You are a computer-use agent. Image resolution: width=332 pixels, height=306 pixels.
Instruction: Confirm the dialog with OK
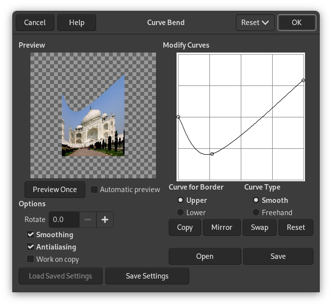pos(297,23)
